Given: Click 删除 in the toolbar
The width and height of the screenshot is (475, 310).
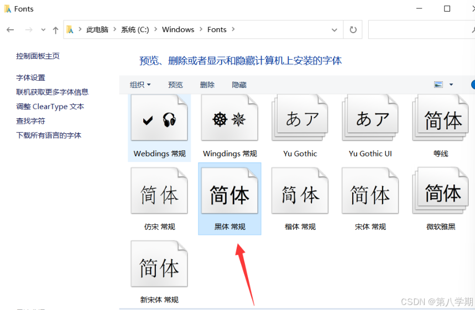Looking at the screenshot, I should click(x=207, y=85).
